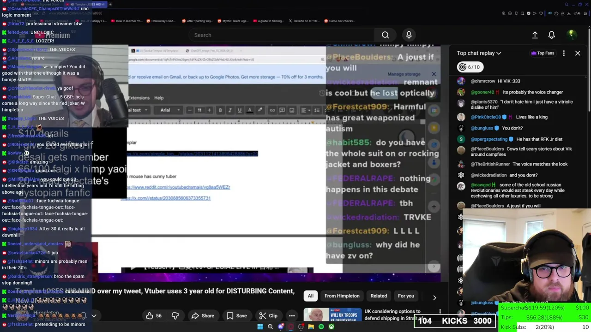Open the Game dev checks bookmark
The image size is (591, 332).
click(339, 21)
